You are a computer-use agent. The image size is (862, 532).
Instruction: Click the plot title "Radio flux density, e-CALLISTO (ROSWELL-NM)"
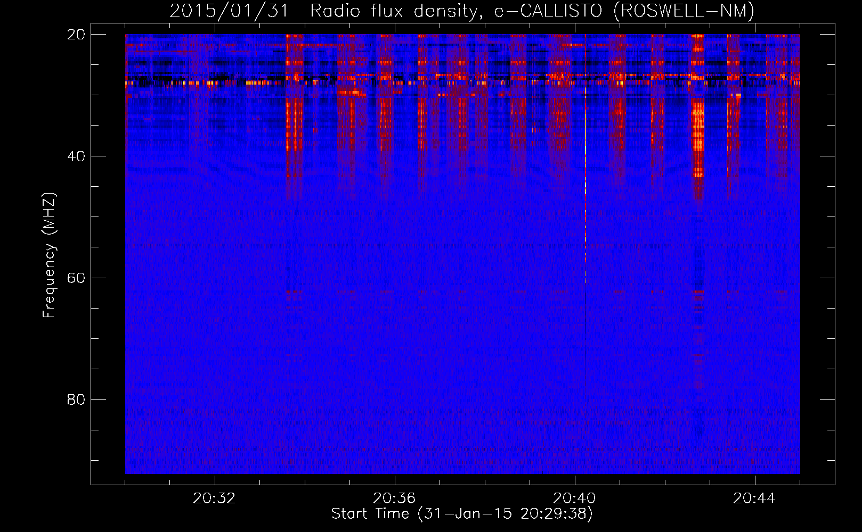532,11
